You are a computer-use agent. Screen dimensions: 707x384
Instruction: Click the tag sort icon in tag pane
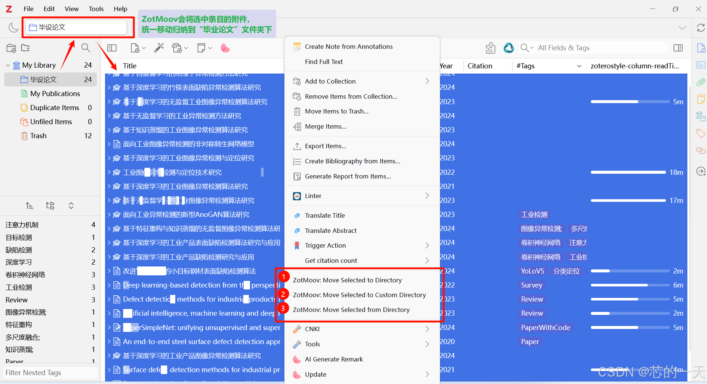(x=30, y=205)
